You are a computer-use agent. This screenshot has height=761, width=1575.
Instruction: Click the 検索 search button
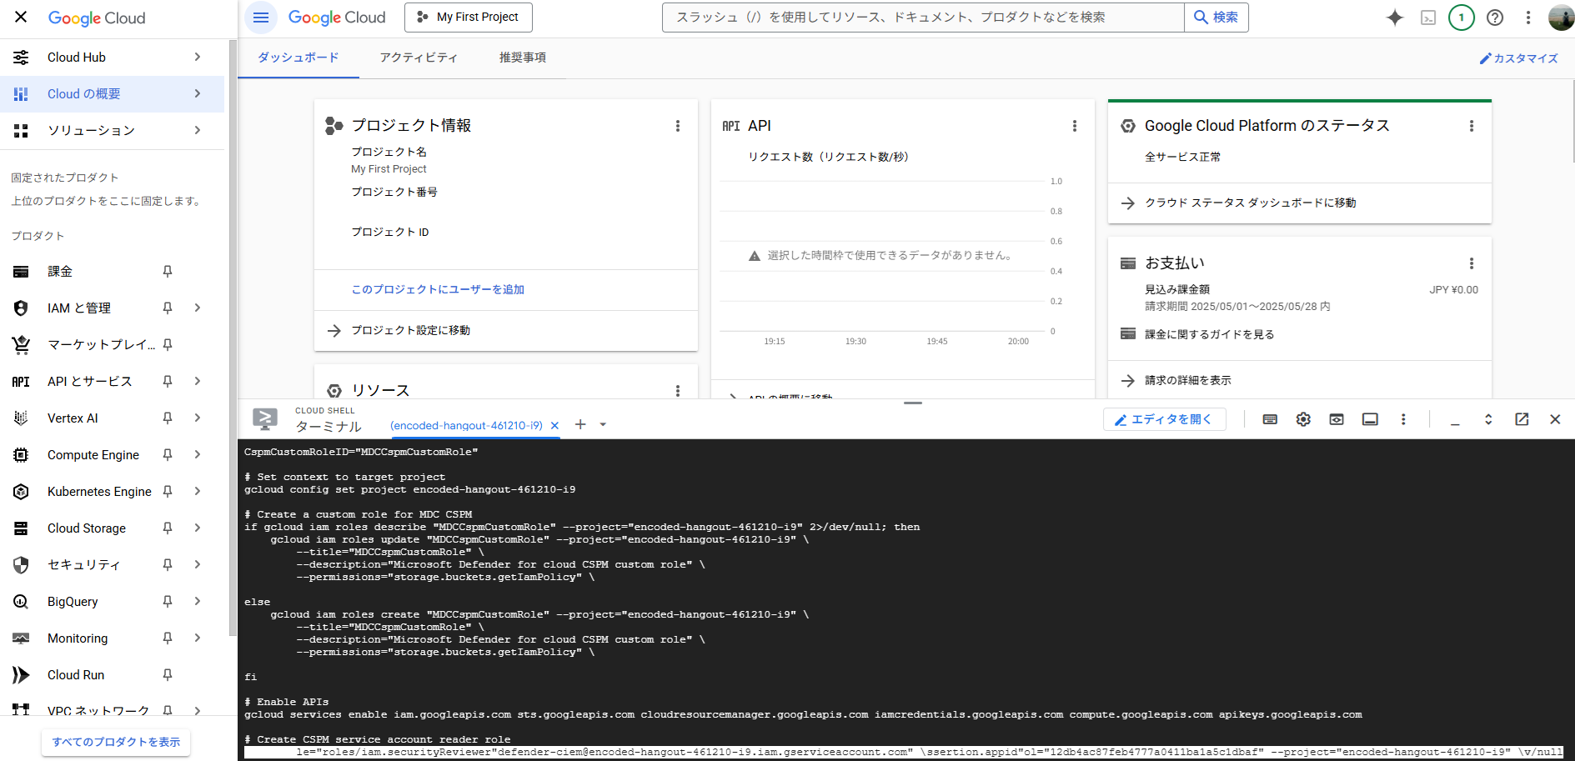coord(1216,17)
